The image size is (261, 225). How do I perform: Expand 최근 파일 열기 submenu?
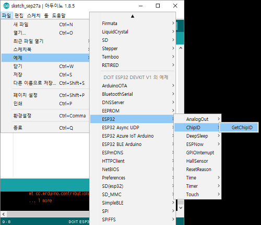[x=45, y=41]
